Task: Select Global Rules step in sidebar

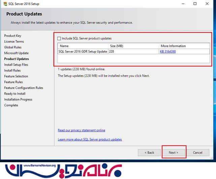Action: tap(13, 47)
